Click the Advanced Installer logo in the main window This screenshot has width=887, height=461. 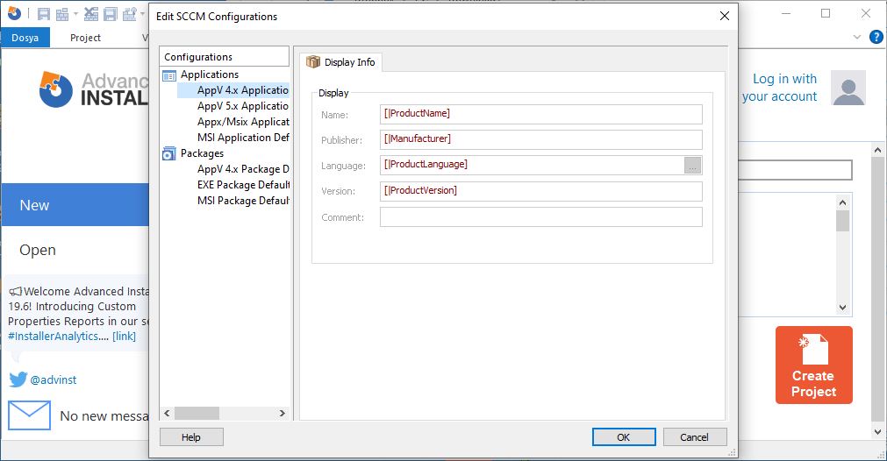coord(93,89)
